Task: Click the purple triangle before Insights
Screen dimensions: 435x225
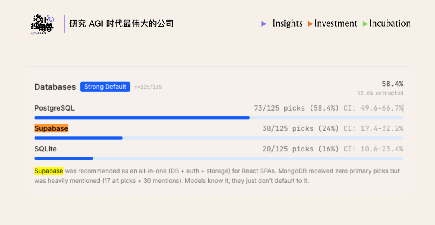Action: coord(264,24)
